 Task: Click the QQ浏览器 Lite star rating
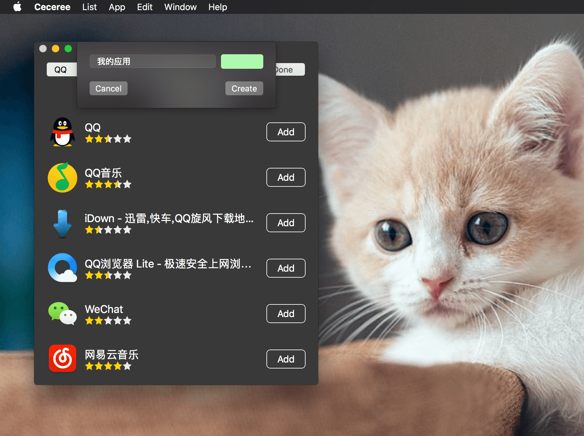pos(108,275)
